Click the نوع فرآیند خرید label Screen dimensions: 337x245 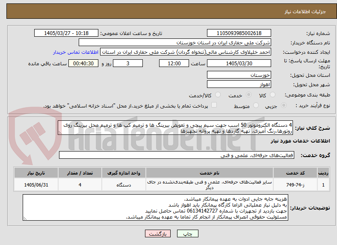313,105
